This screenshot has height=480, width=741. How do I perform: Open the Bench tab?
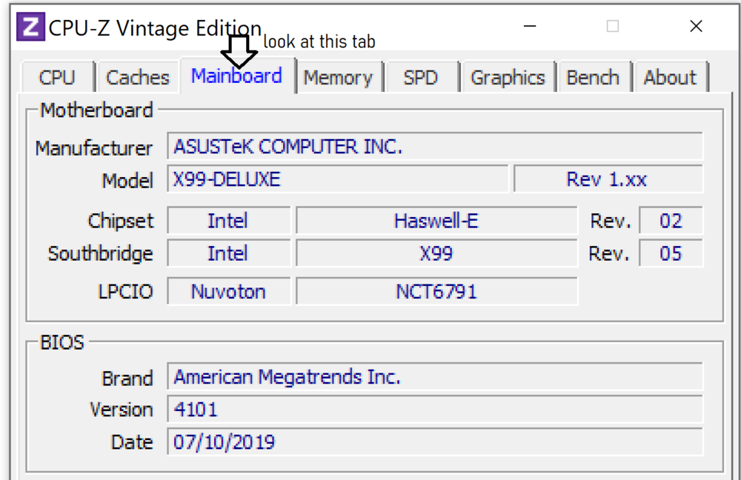[x=595, y=76]
